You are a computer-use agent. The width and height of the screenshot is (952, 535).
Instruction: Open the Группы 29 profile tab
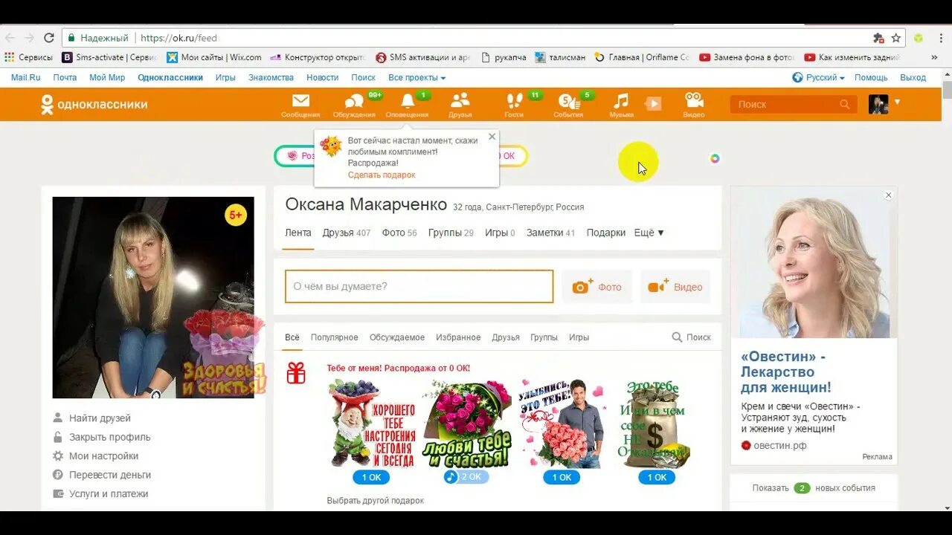click(x=451, y=233)
